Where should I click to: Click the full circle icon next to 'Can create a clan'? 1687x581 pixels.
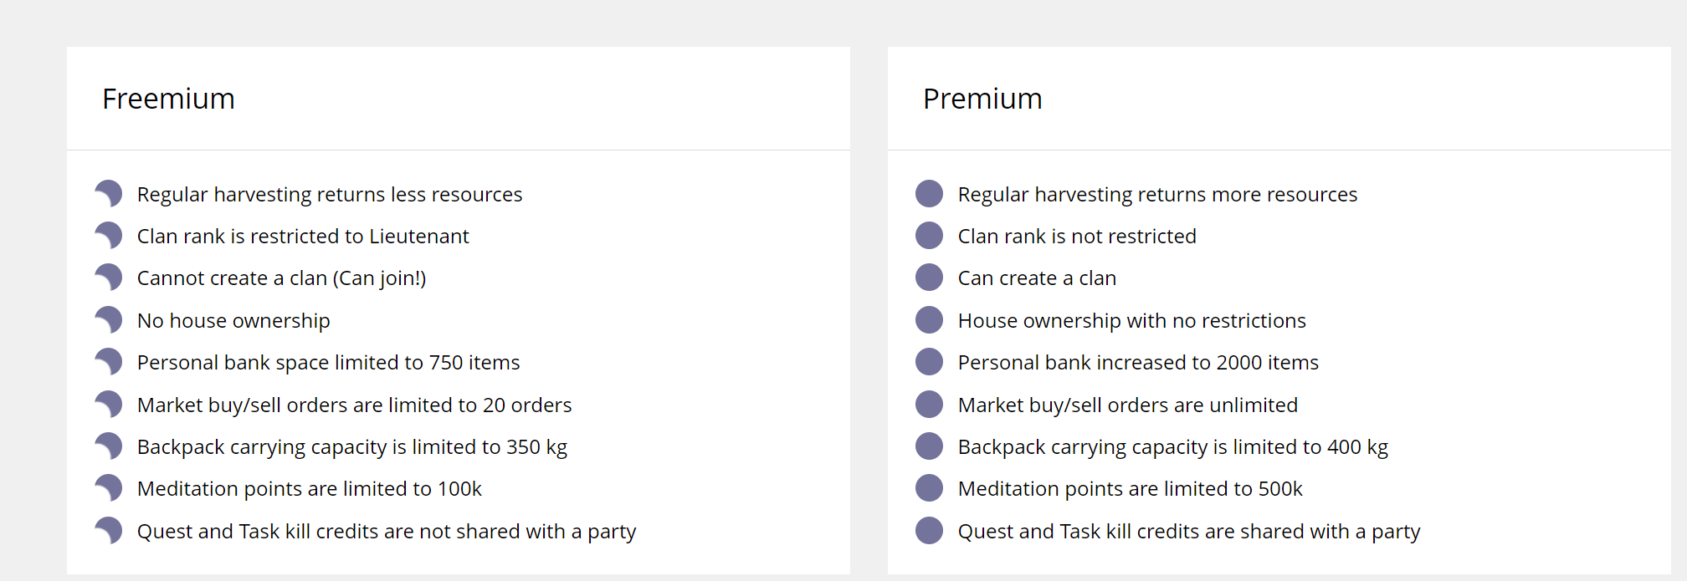click(929, 278)
